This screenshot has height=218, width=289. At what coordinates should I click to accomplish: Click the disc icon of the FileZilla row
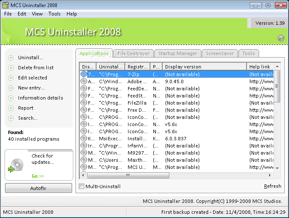pyautogui.click(x=84, y=102)
